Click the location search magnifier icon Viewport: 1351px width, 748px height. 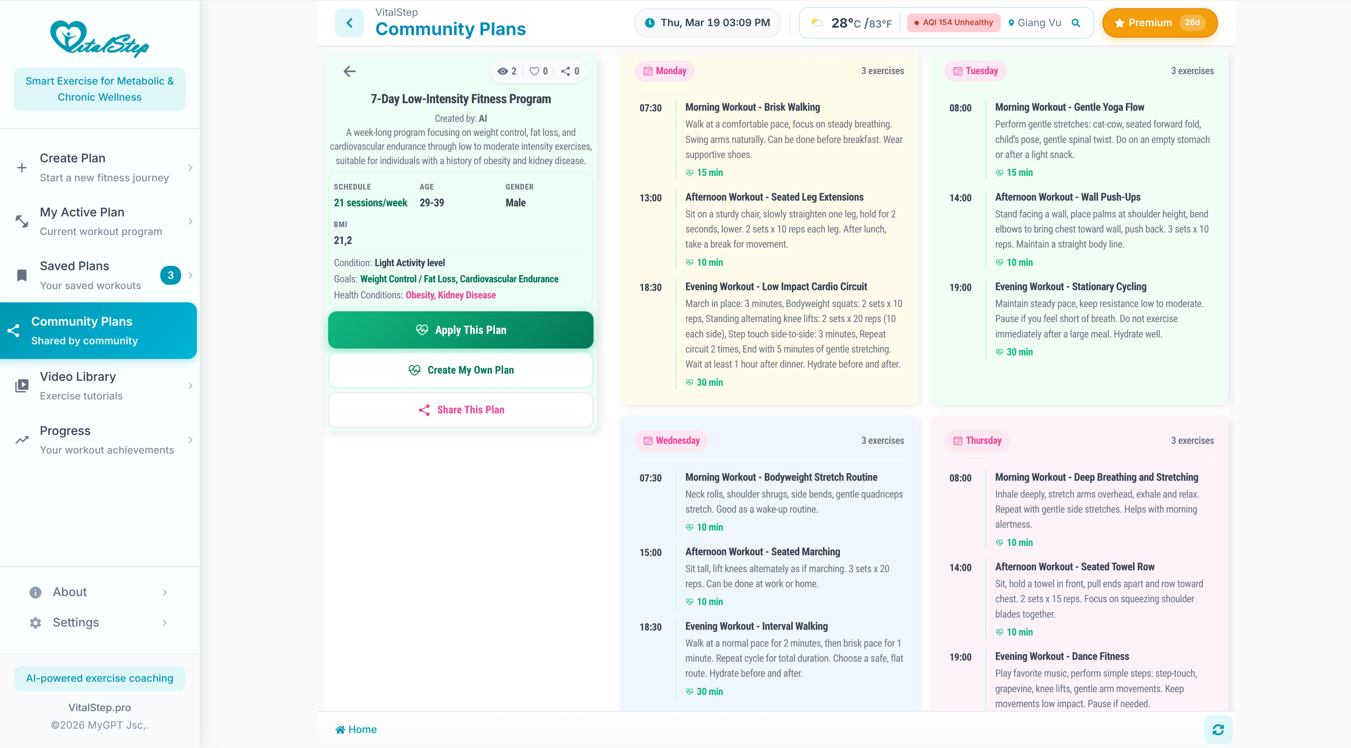[x=1076, y=23]
